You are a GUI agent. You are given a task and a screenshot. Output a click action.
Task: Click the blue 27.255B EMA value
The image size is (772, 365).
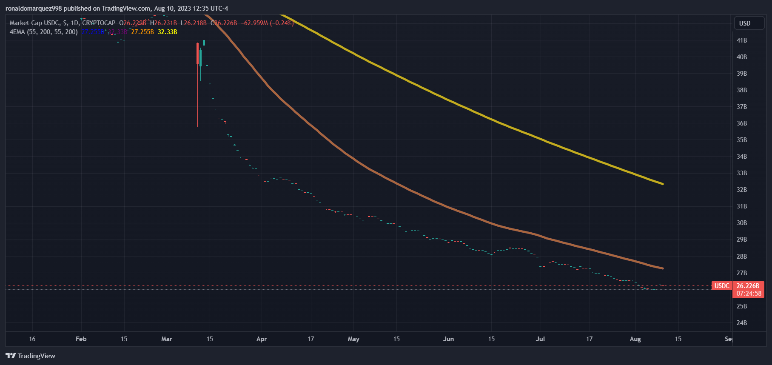[x=93, y=32]
